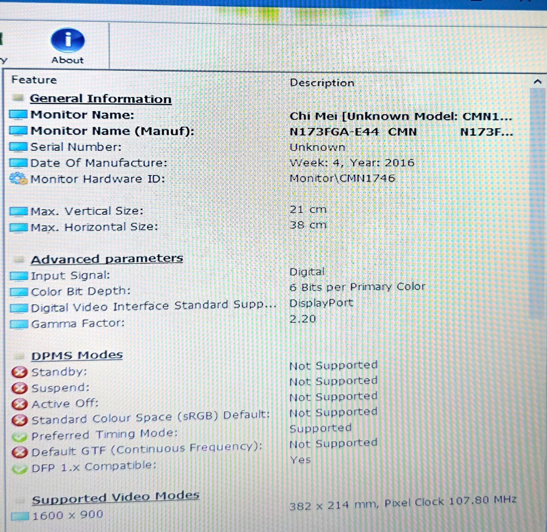Collapse the Advanced parameters group
Viewport: 547px width, 532px height.
pos(19,260)
